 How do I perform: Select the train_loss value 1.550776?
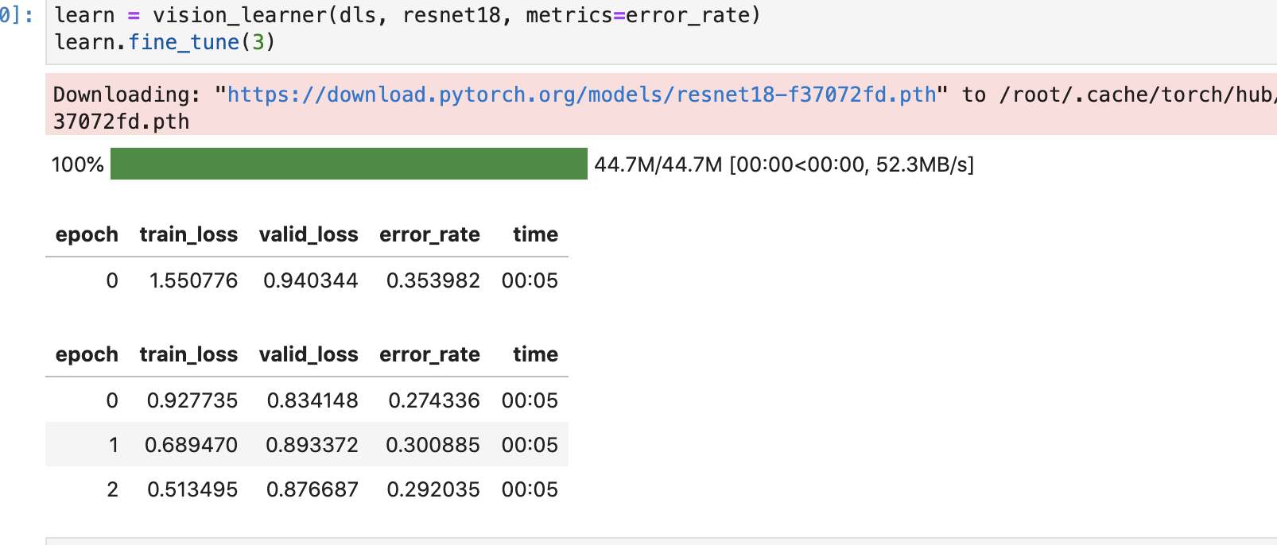193,280
